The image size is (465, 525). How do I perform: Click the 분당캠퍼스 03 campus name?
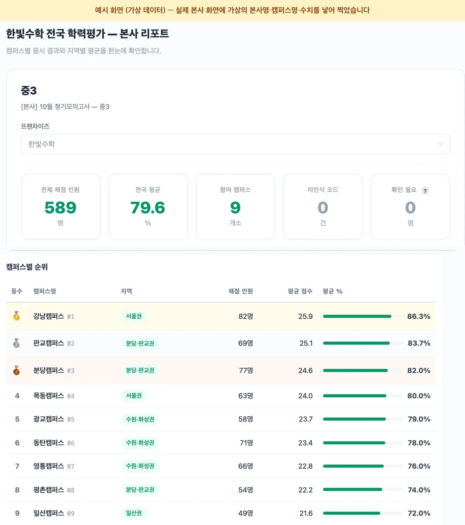coord(54,370)
